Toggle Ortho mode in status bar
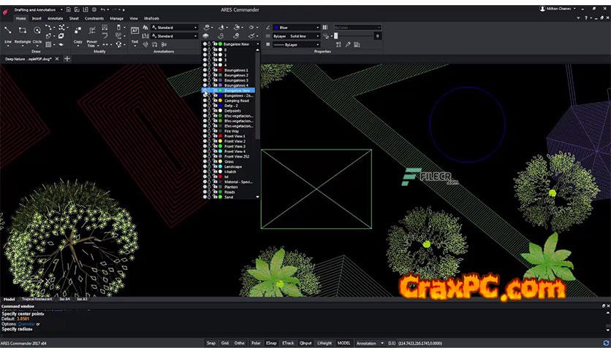Screen dimensions: 611x353 240,343
